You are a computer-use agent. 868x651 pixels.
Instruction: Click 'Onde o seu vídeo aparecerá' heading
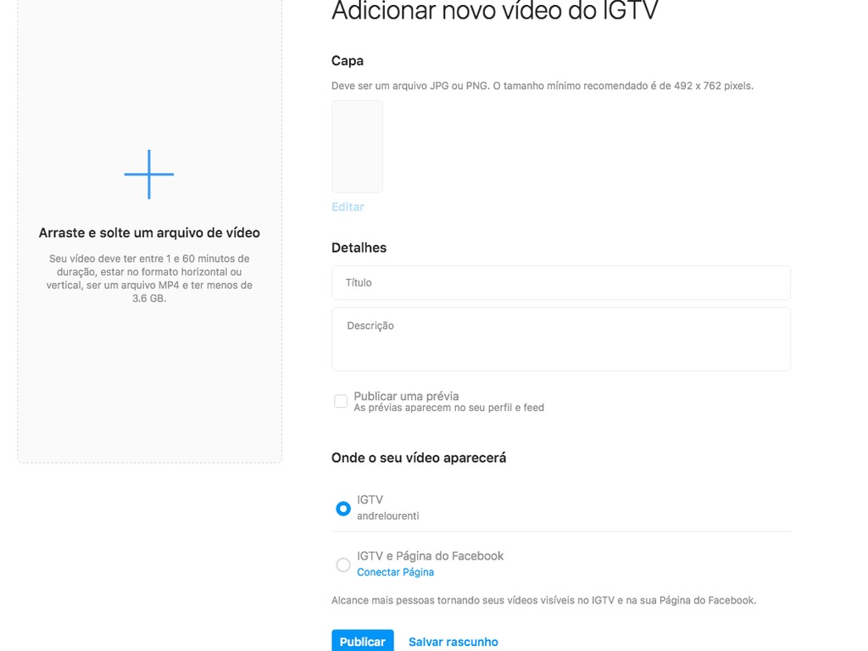pyautogui.click(x=419, y=458)
